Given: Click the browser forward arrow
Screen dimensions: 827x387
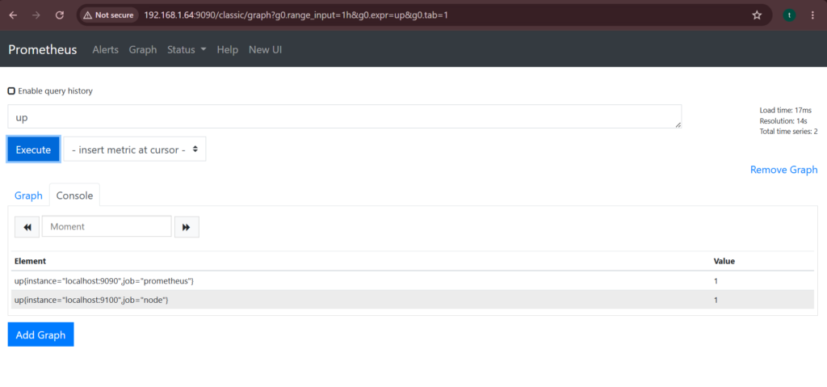Looking at the screenshot, I should (36, 15).
